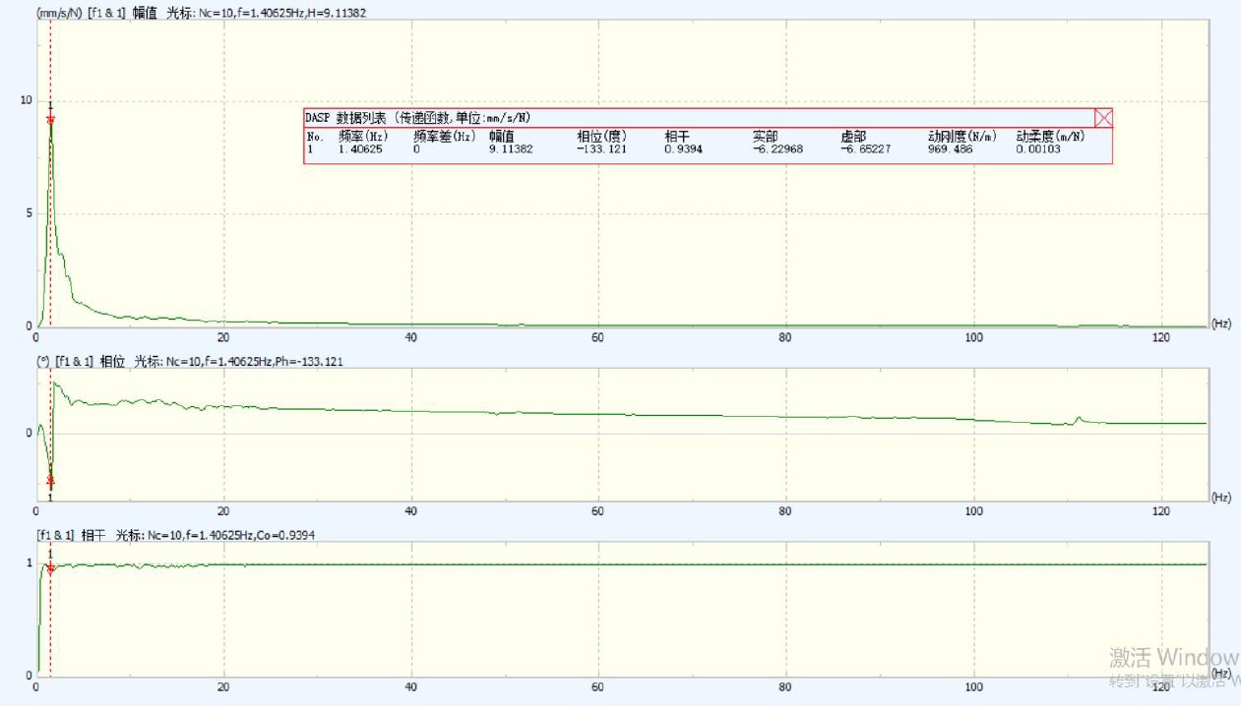Screen dimensions: 1241x708
Task: Click the dynamic compliance value 0.00103
Action: [x=1038, y=149]
